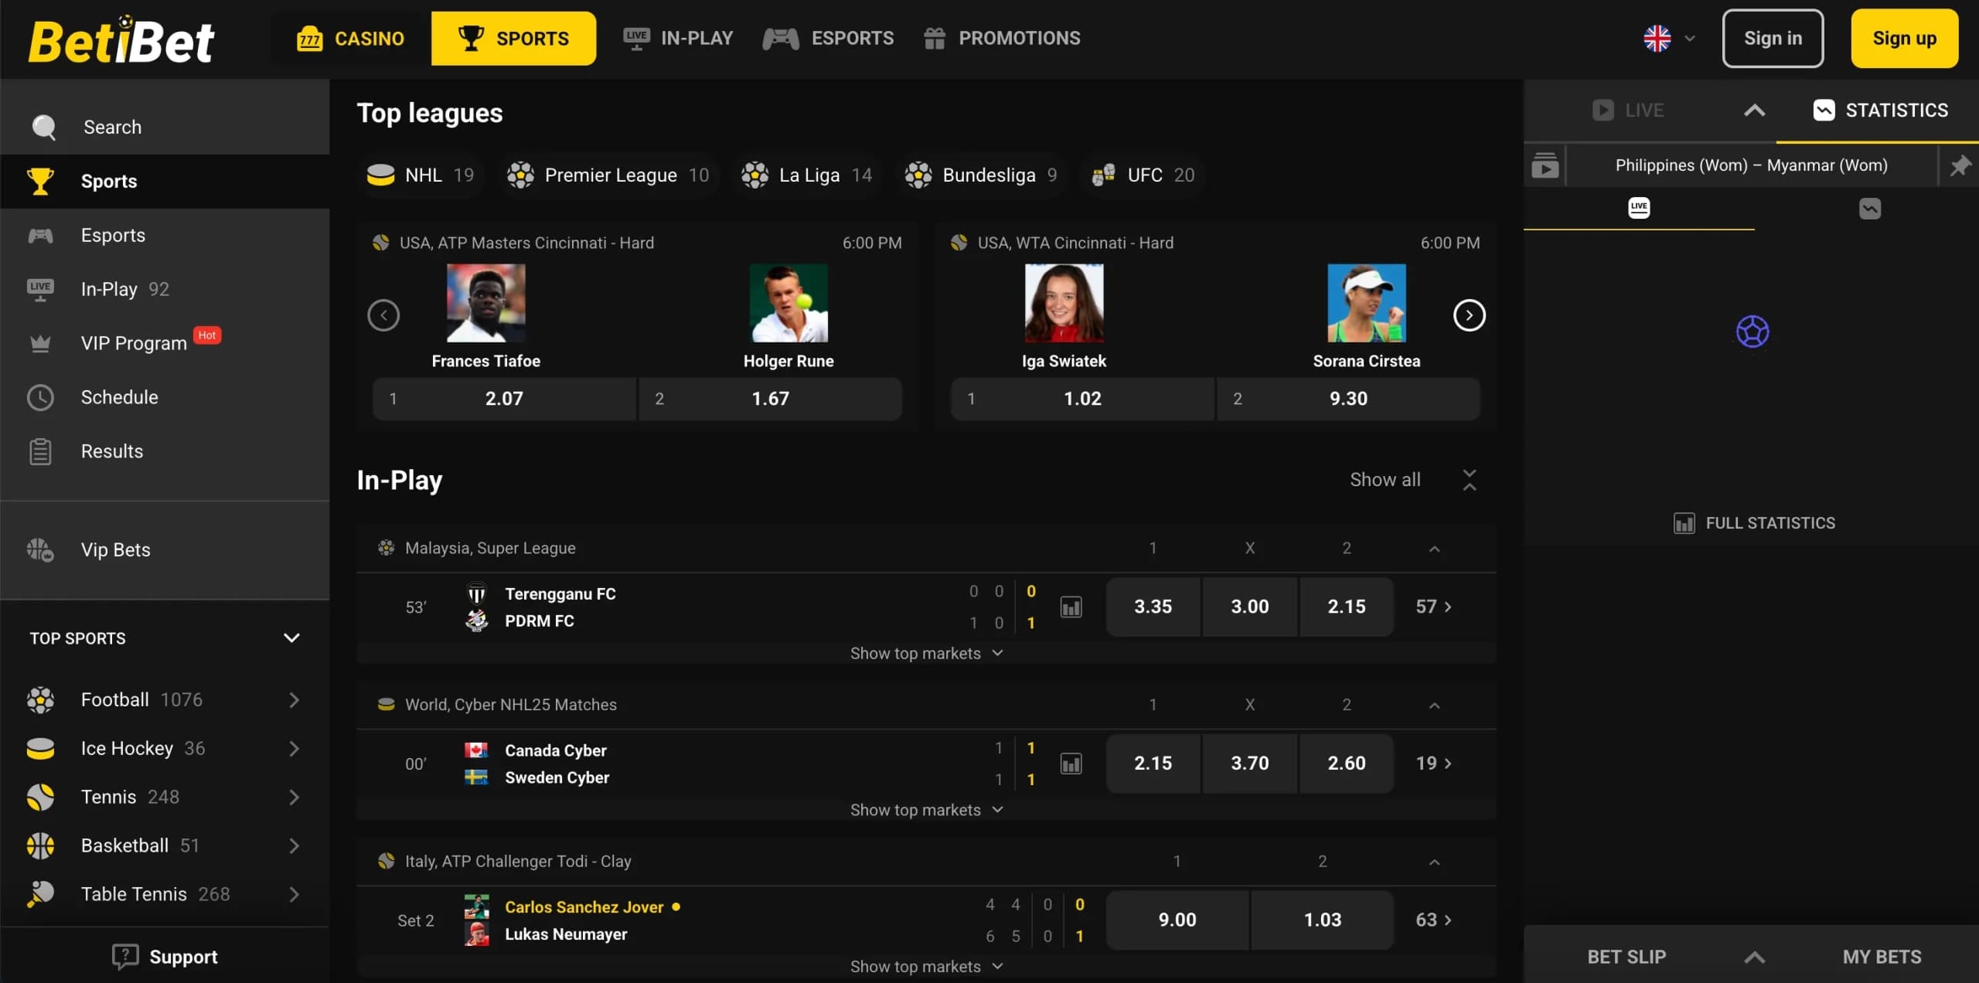This screenshot has width=1979, height=983.
Task: Switch to the STATISTICS tab
Action: 1880,110
